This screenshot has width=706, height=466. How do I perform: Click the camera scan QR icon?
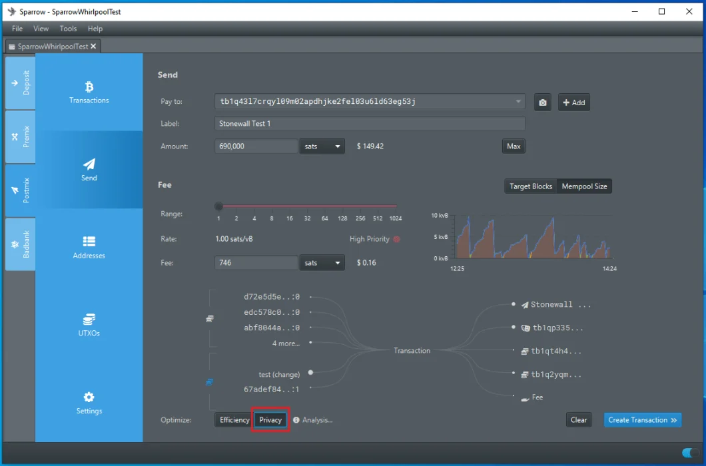543,103
